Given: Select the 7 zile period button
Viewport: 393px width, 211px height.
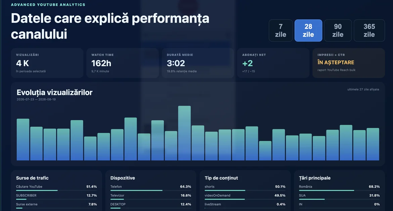Looking at the screenshot, I should pyautogui.click(x=280, y=31).
